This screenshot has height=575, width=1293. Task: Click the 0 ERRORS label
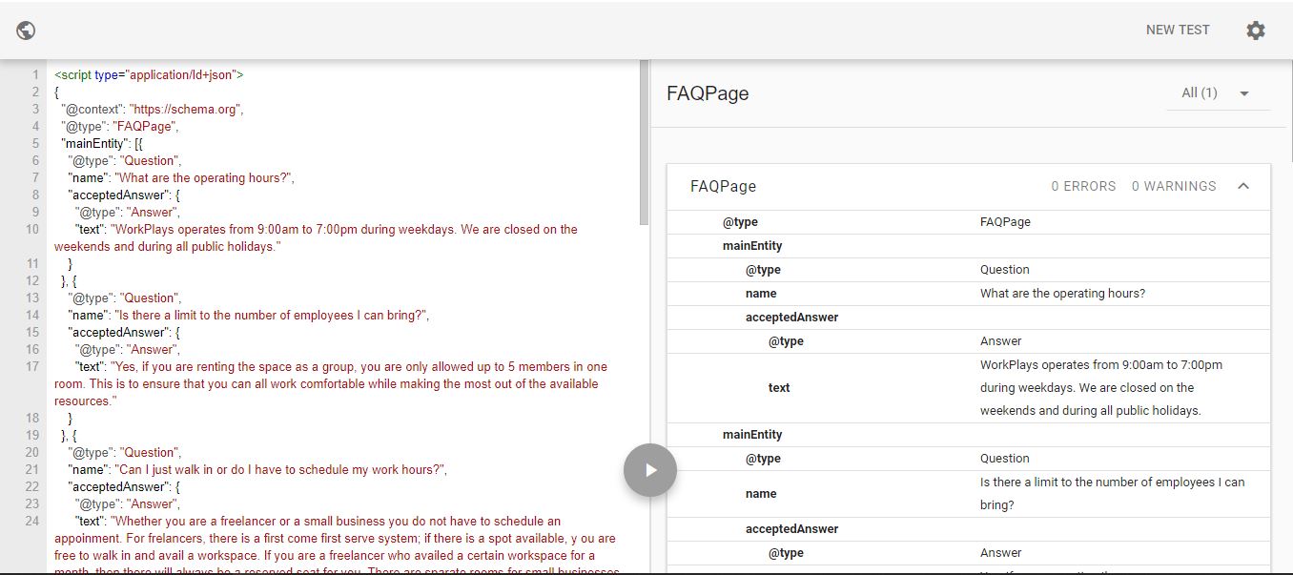tap(1083, 187)
